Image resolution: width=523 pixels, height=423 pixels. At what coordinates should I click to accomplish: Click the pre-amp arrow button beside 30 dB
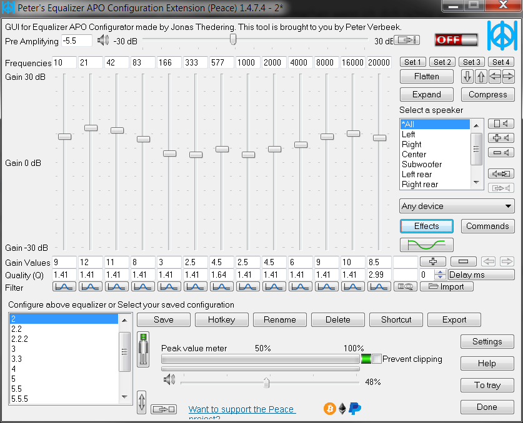coord(407,41)
